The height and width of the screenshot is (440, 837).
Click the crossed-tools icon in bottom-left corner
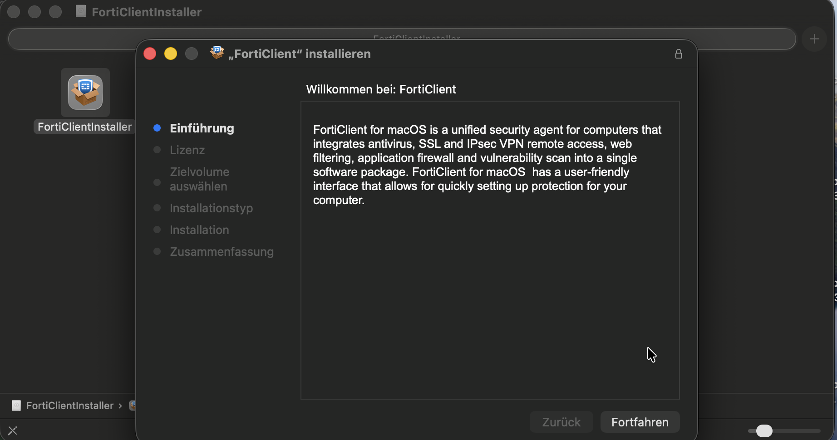(x=13, y=430)
